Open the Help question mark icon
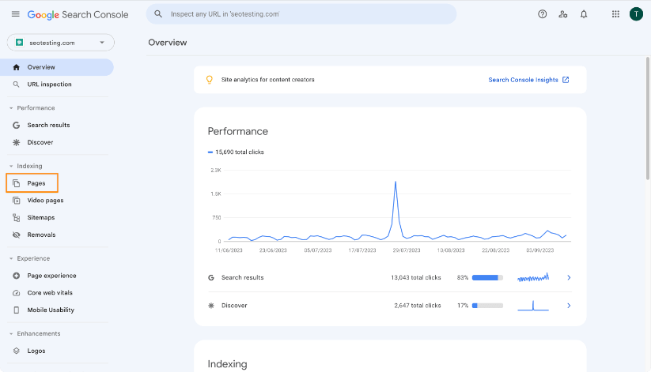This screenshot has height=372, width=651. (x=542, y=14)
